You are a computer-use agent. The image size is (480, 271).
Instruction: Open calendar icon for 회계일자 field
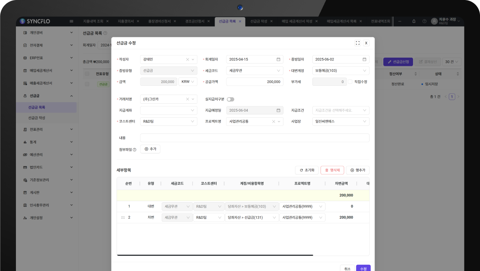point(278,60)
